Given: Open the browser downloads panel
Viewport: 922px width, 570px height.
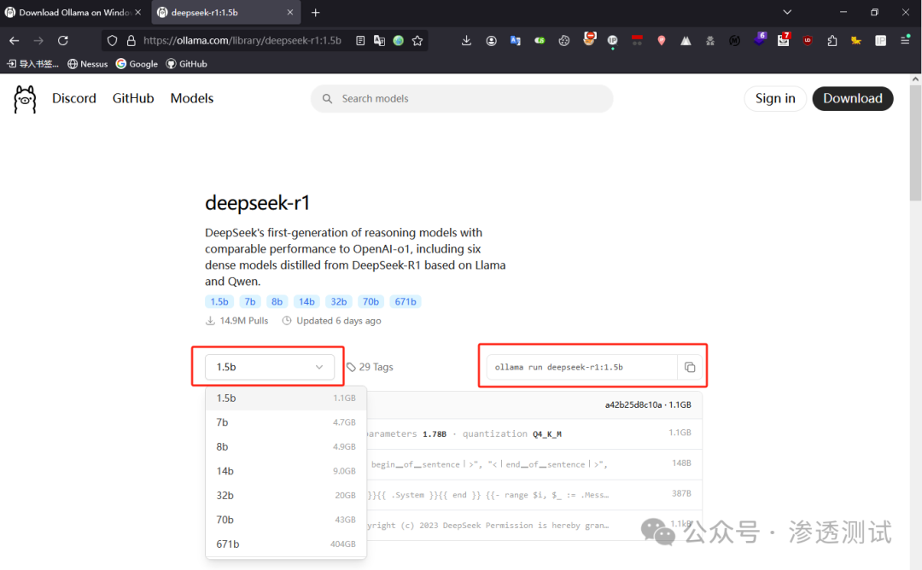Looking at the screenshot, I should (466, 41).
